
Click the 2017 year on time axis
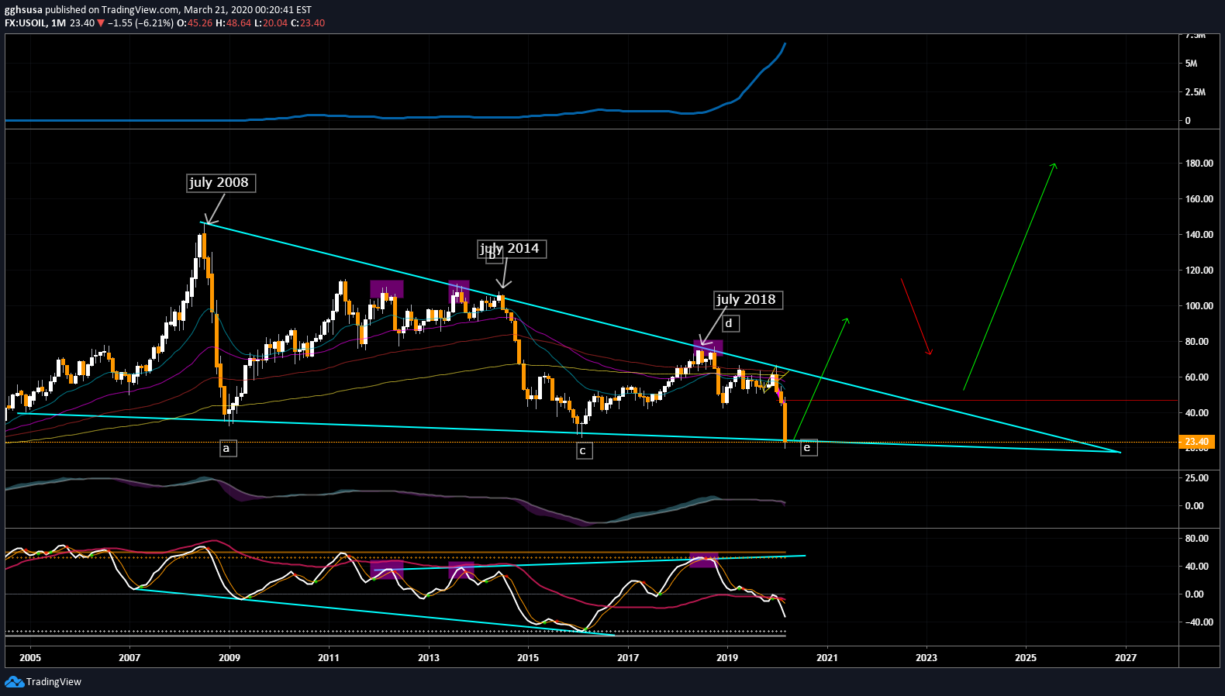[628, 658]
